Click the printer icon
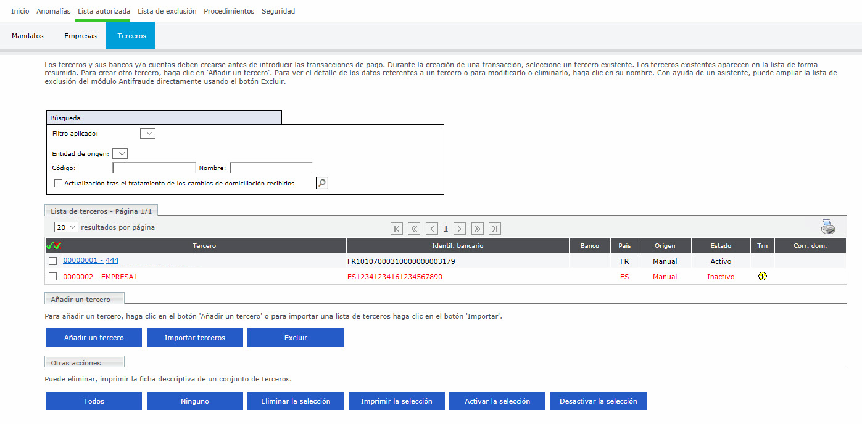Image resolution: width=862 pixels, height=424 pixels. tap(827, 227)
